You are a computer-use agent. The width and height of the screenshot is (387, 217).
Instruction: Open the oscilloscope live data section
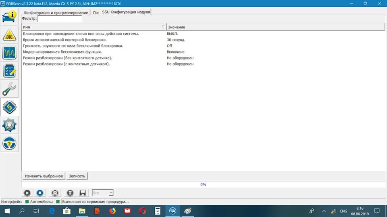(x=9, y=53)
